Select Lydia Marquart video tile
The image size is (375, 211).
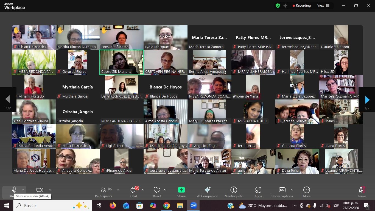[x=166, y=38]
